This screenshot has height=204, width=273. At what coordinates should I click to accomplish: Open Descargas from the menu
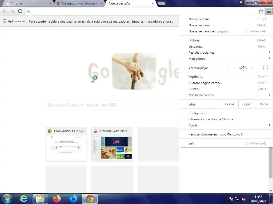coord(226,46)
